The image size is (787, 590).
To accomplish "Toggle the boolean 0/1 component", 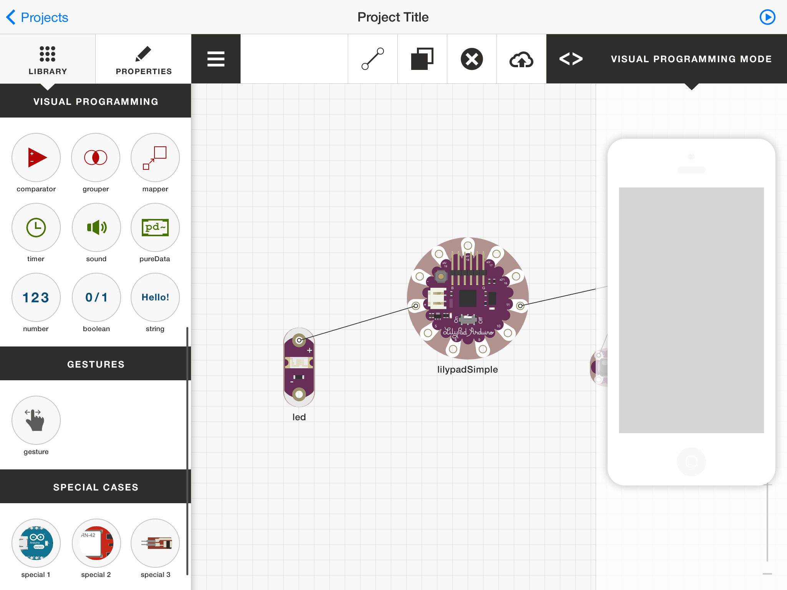I will pos(96,297).
